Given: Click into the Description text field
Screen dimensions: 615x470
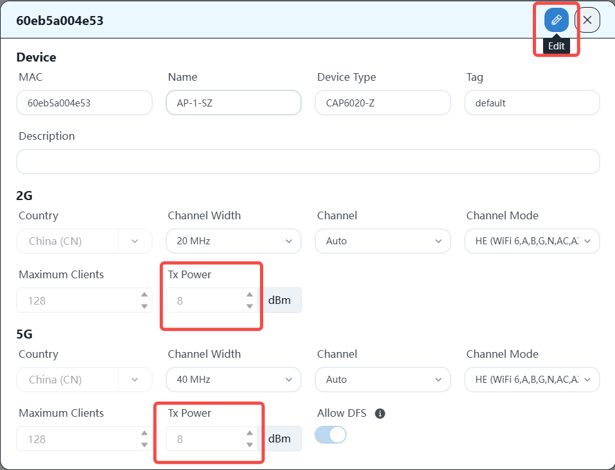Looking at the screenshot, I should pos(307,162).
